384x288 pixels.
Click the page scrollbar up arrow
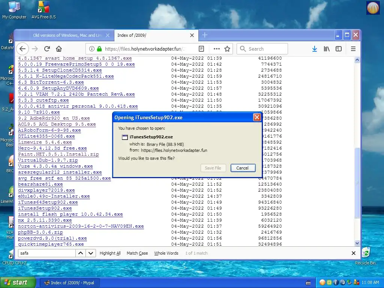click(357, 60)
